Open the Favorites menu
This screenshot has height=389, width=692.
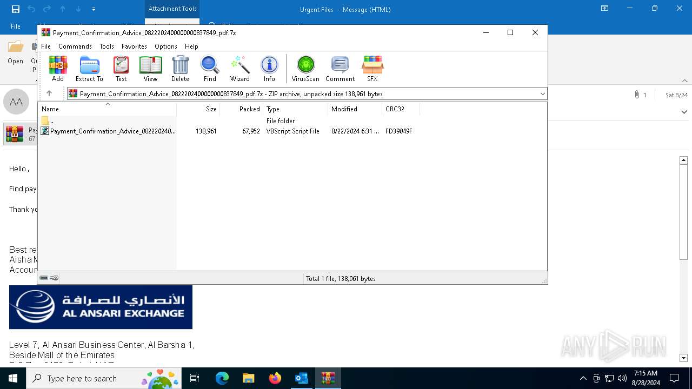tap(134, 46)
